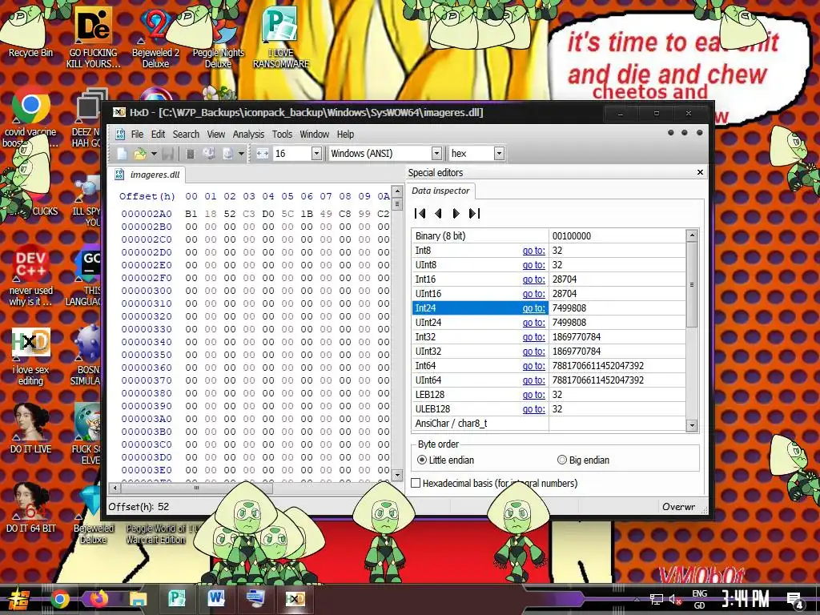Select the Chrome covid vaccine desktop icon
The image size is (820, 615).
coord(30,118)
